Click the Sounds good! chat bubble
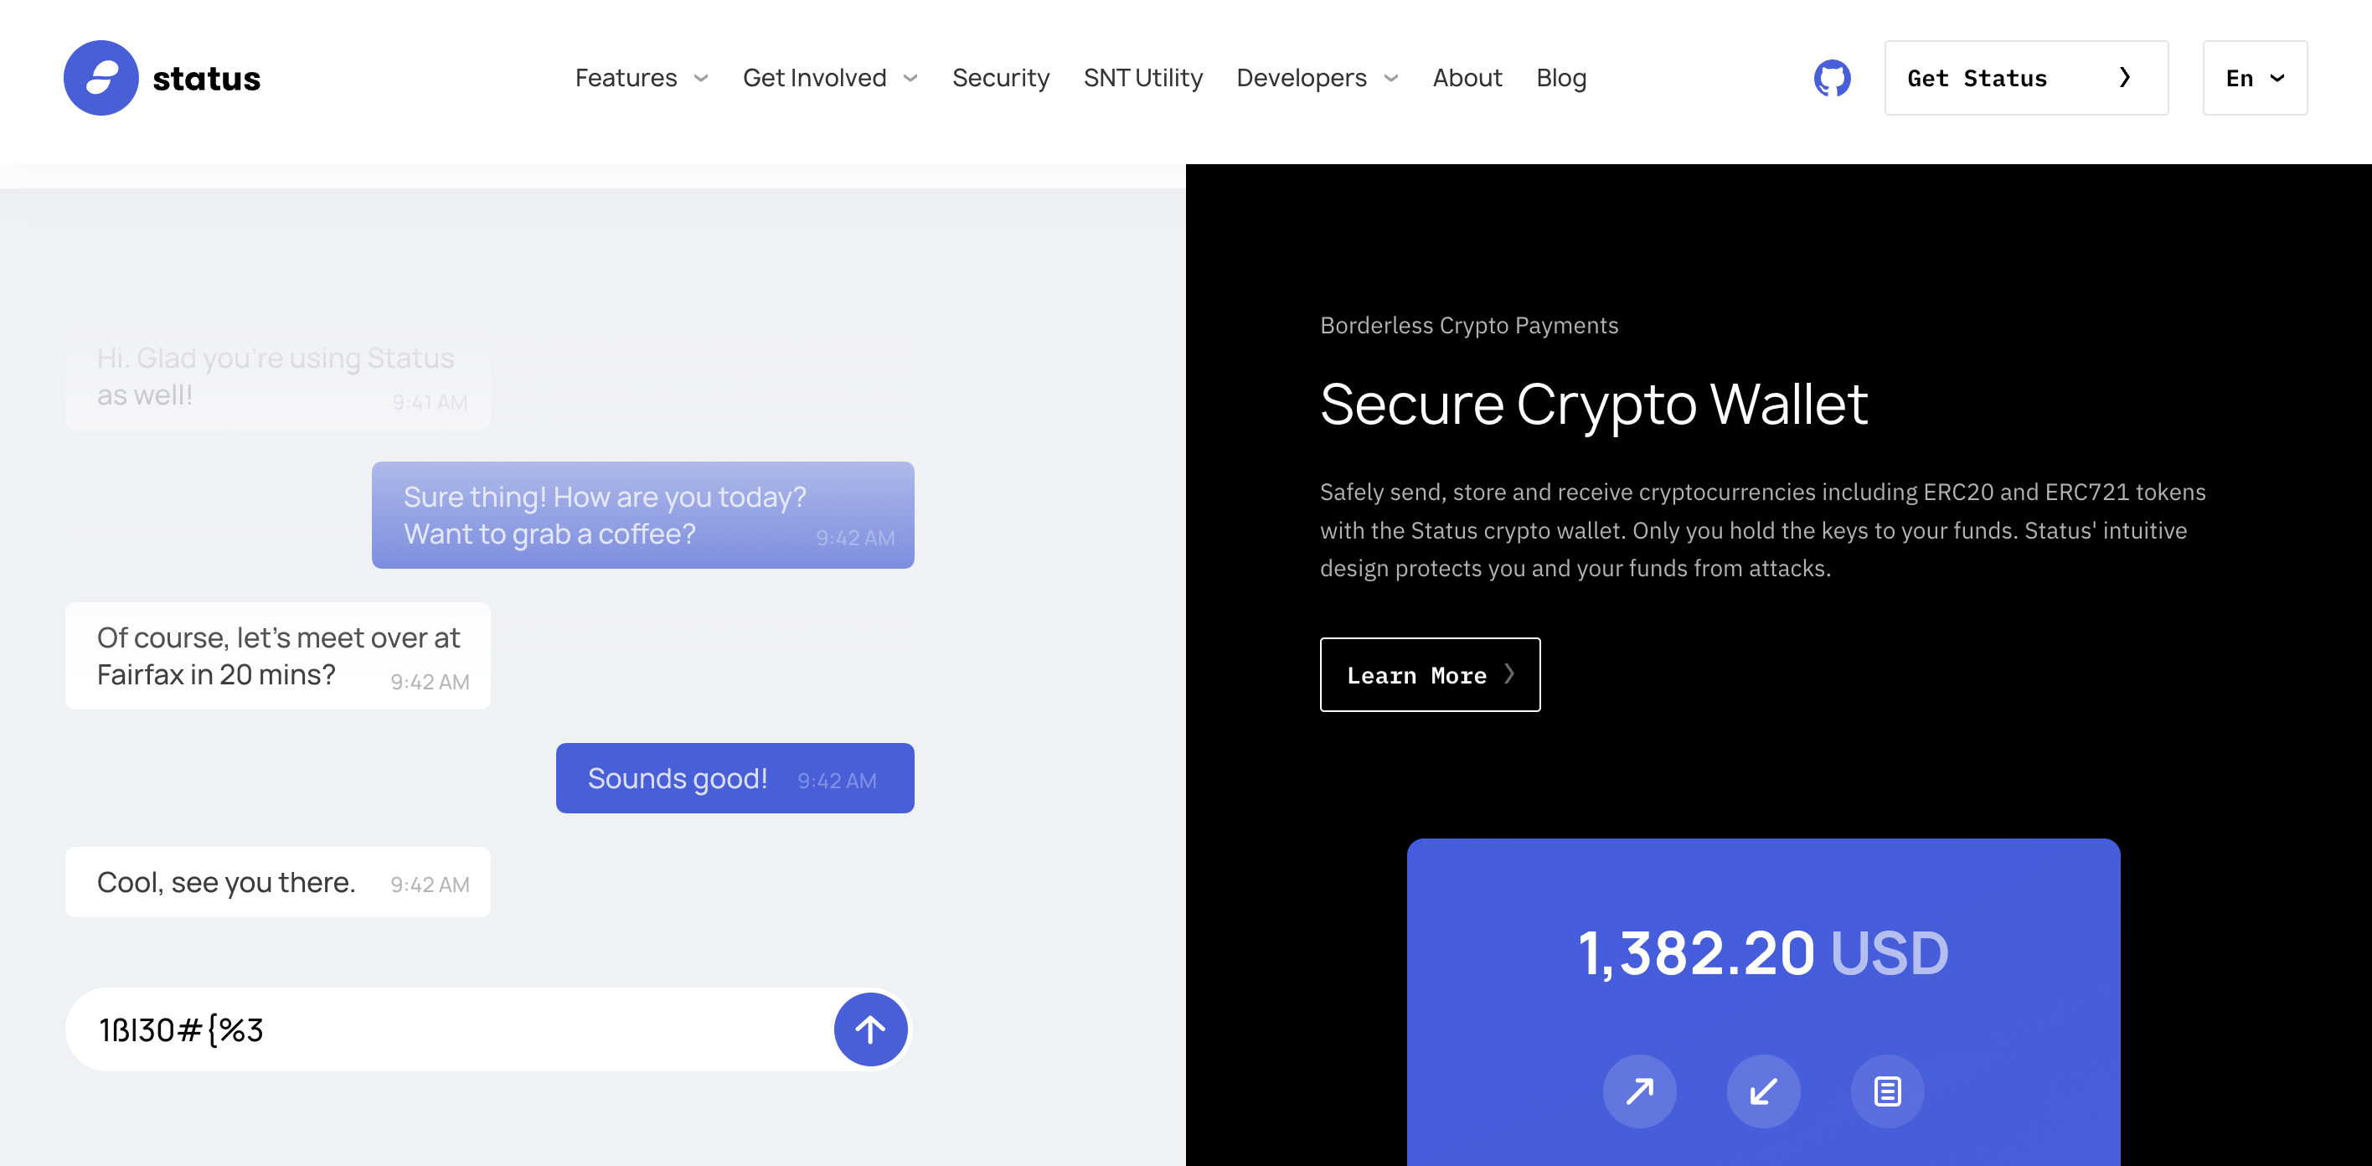Image resolution: width=2372 pixels, height=1166 pixels. [735, 778]
